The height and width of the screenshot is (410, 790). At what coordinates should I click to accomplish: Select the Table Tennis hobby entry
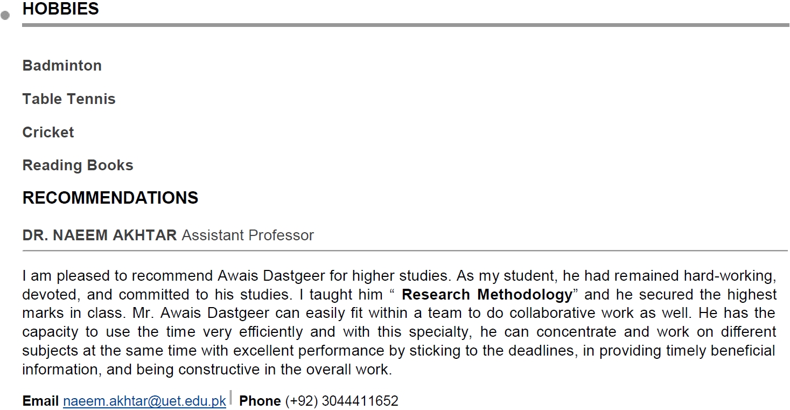[x=69, y=99]
